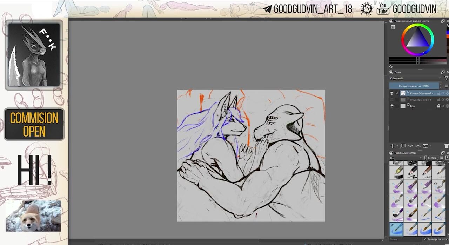Move layer down with the down chevron

point(410,146)
